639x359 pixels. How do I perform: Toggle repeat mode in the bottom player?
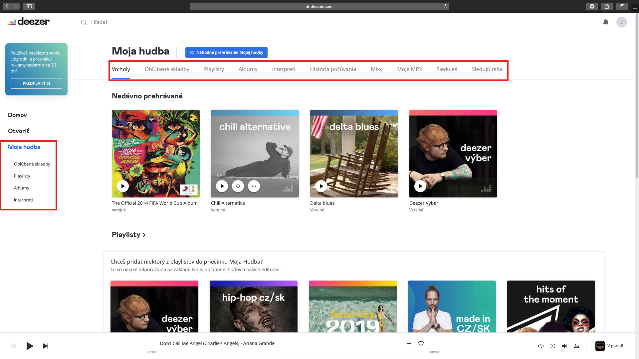pos(541,346)
